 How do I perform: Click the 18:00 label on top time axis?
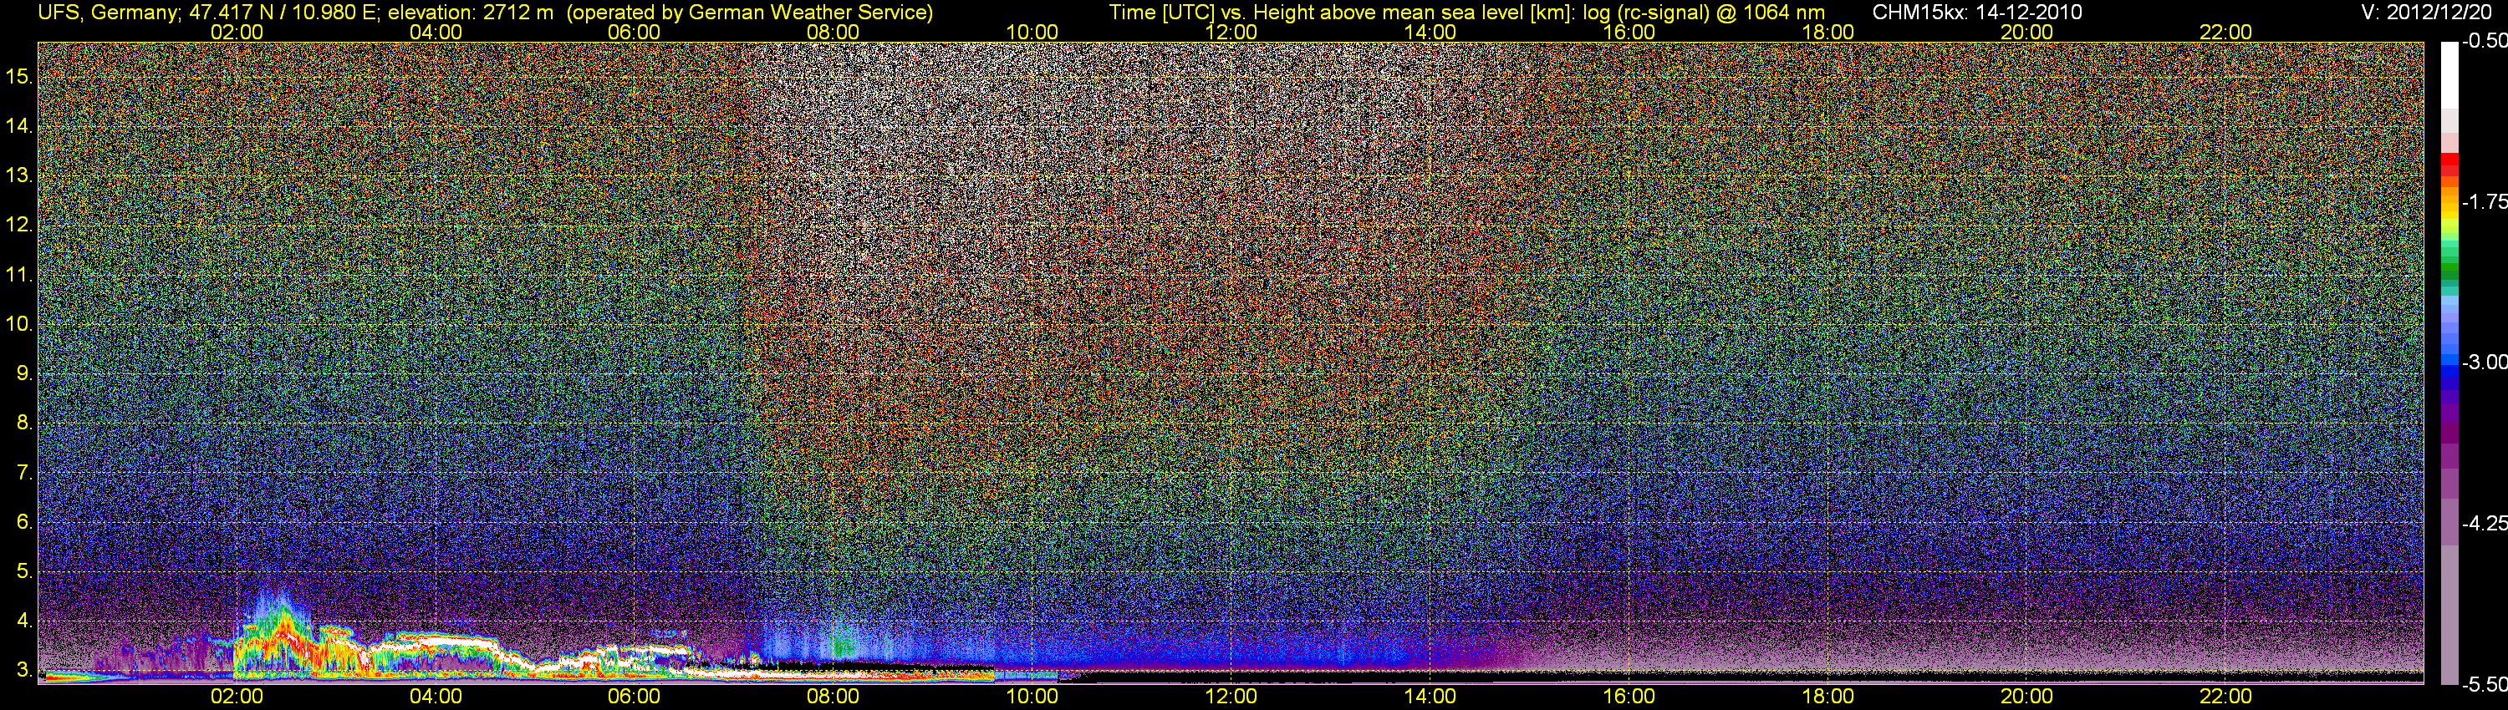1827,32
